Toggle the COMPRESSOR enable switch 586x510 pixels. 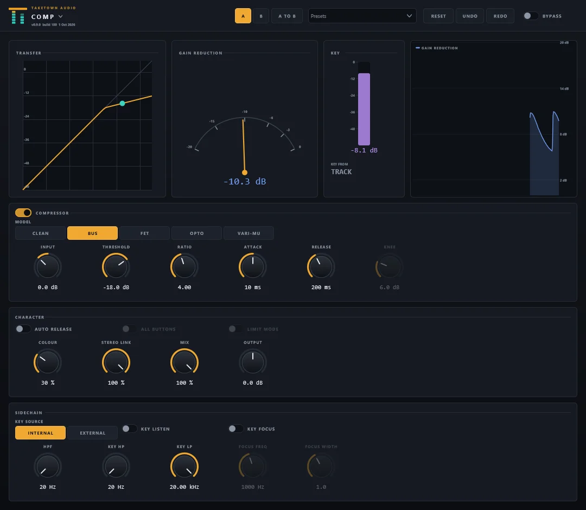click(23, 213)
